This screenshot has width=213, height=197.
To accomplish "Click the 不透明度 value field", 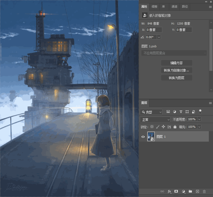I will [192, 119].
